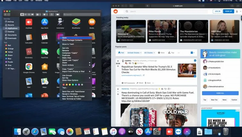Select the Books app icon in Finder
The width and height of the screenshot is (242, 137).
(x=92, y=22)
